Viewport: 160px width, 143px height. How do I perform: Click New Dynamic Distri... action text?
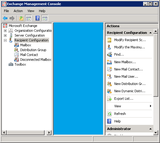pyautogui.click(x=130, y=91)
